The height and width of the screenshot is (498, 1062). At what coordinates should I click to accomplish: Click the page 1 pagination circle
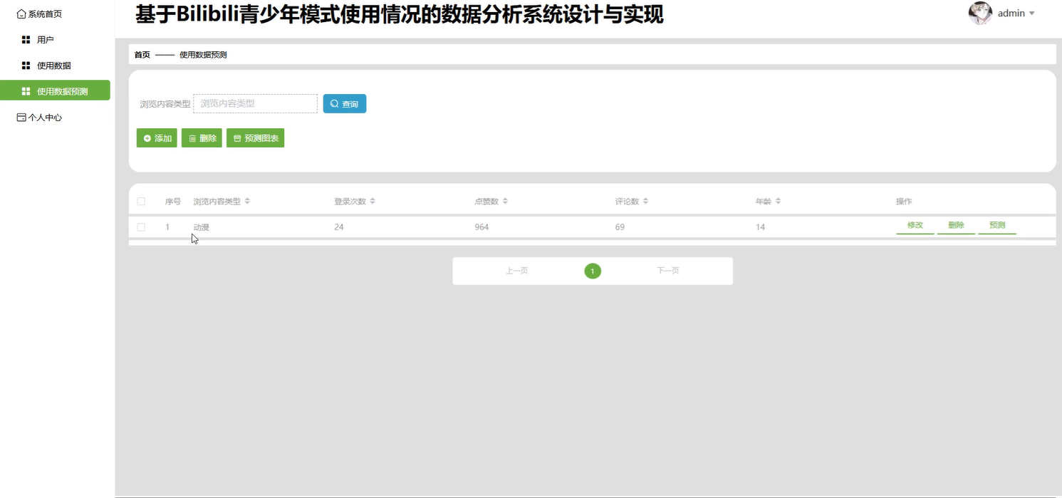(592, 271)
